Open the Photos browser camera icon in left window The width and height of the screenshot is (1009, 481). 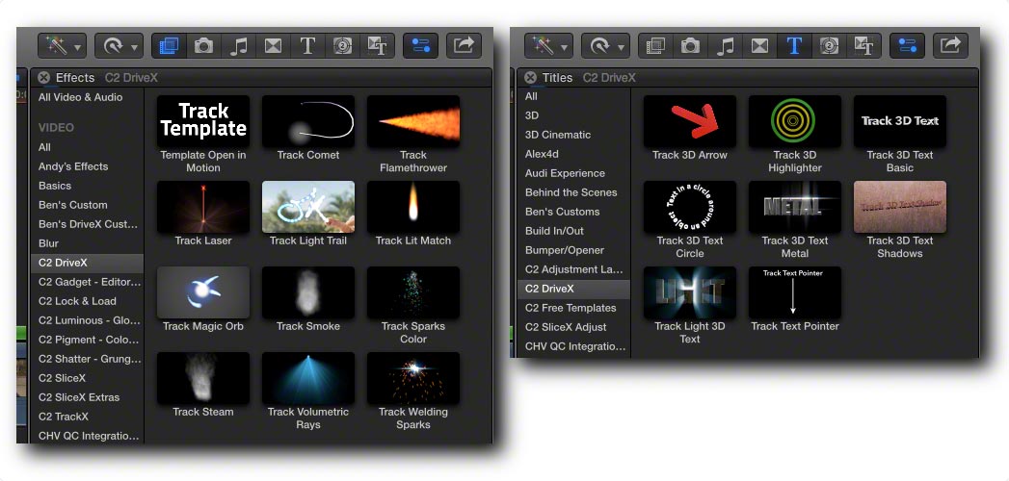click(204, 45)
